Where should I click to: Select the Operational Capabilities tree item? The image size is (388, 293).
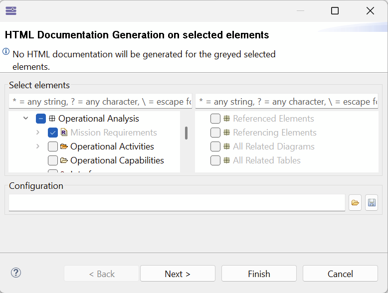(x=117, y=160)
